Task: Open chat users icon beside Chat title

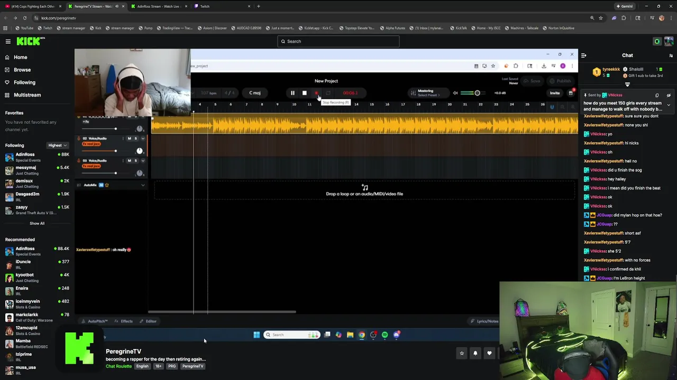Action: pyautogui.click(x=671, y=55)
